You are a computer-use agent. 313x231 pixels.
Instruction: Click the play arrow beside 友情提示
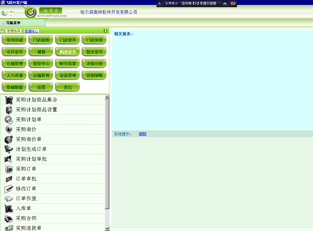[160, 3]
